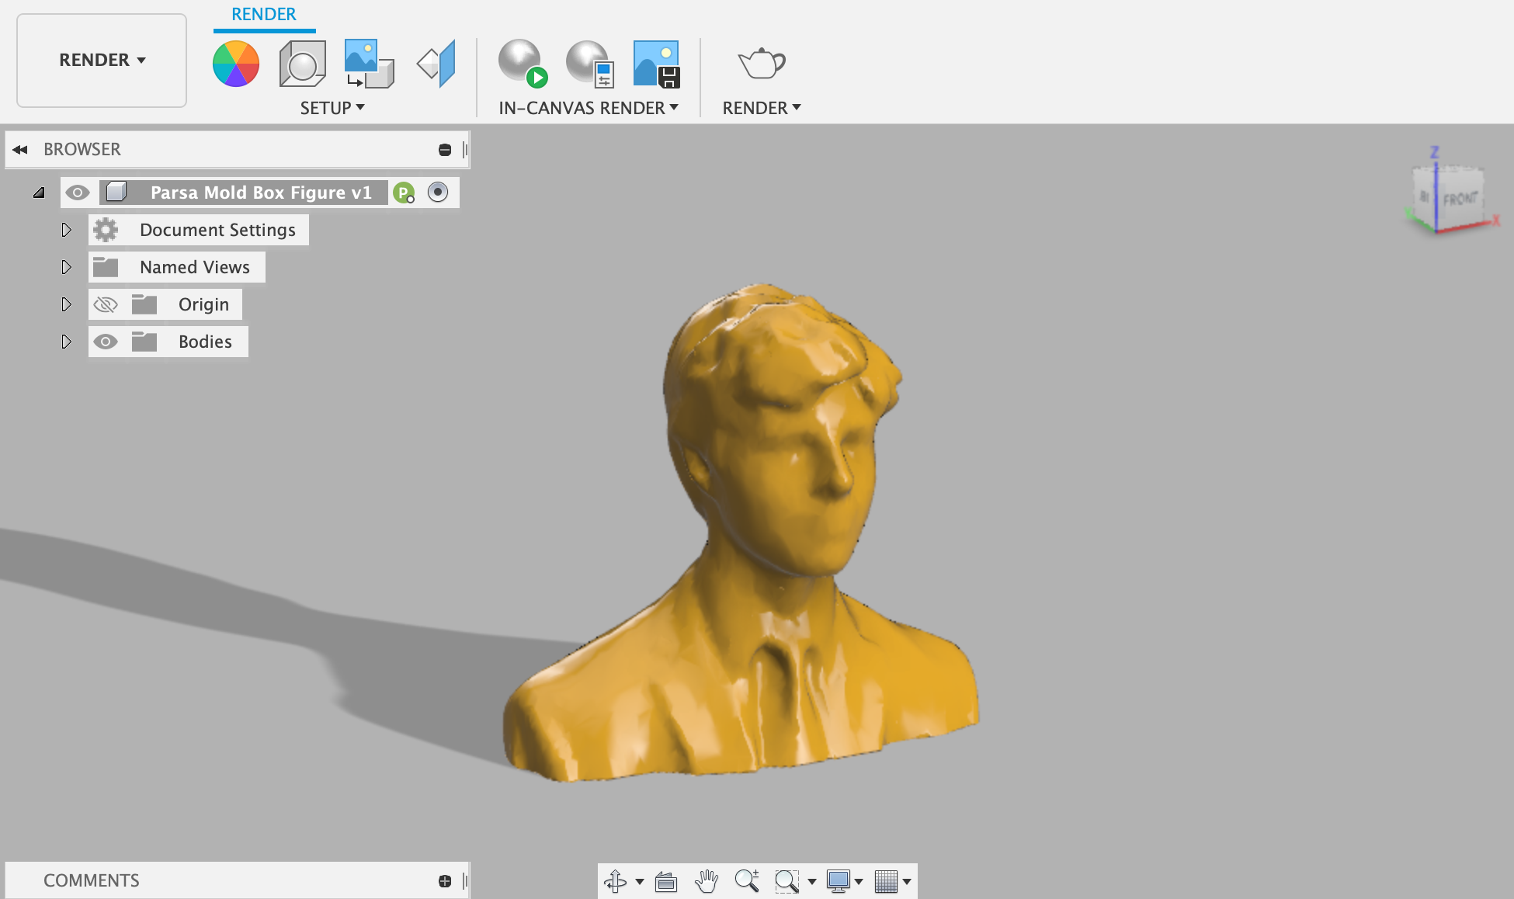Expand the Document Settings node
The image size is (1514, 899).
point(66,230)
